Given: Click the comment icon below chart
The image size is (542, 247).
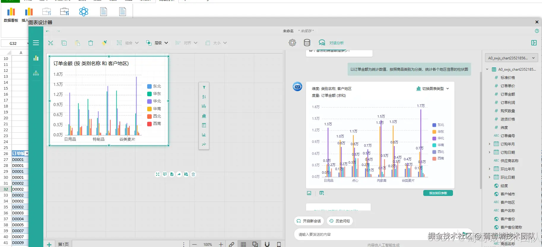Looking at the screenshot, I should pyautogui.click(x=165, y=174).
